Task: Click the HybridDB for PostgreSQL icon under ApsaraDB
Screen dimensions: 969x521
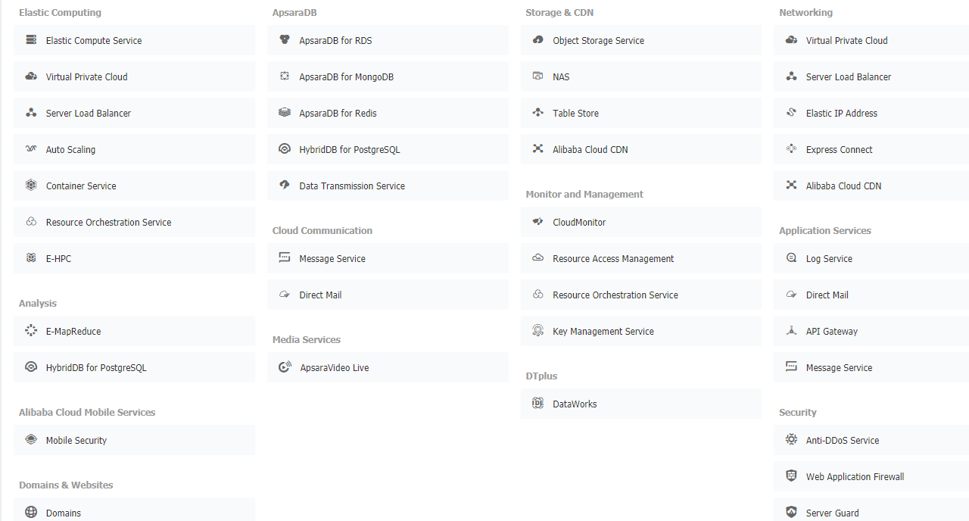Action: point(285,149)
